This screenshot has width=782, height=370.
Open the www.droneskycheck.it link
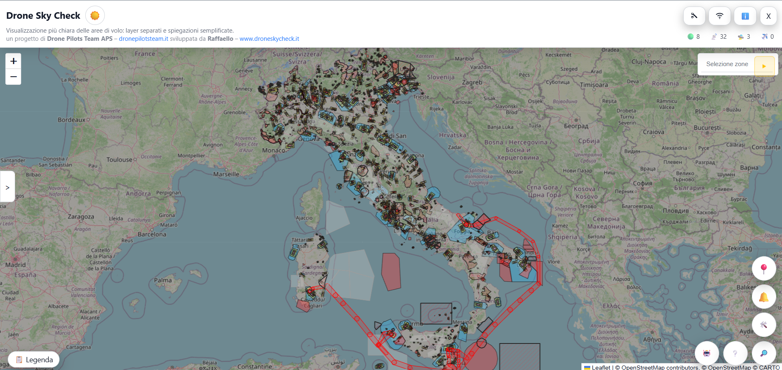point(269,39)
